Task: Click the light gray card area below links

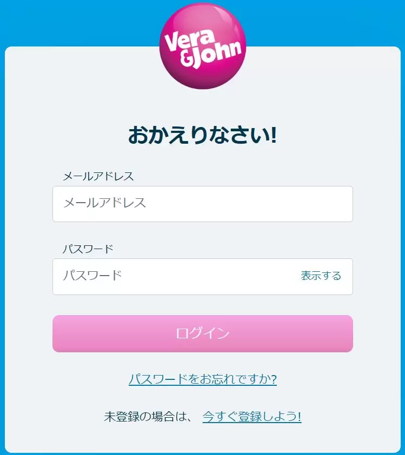Action: pos(203,438)
